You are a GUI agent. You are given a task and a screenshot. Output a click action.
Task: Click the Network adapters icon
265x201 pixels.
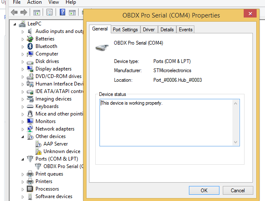pos(30,129)
